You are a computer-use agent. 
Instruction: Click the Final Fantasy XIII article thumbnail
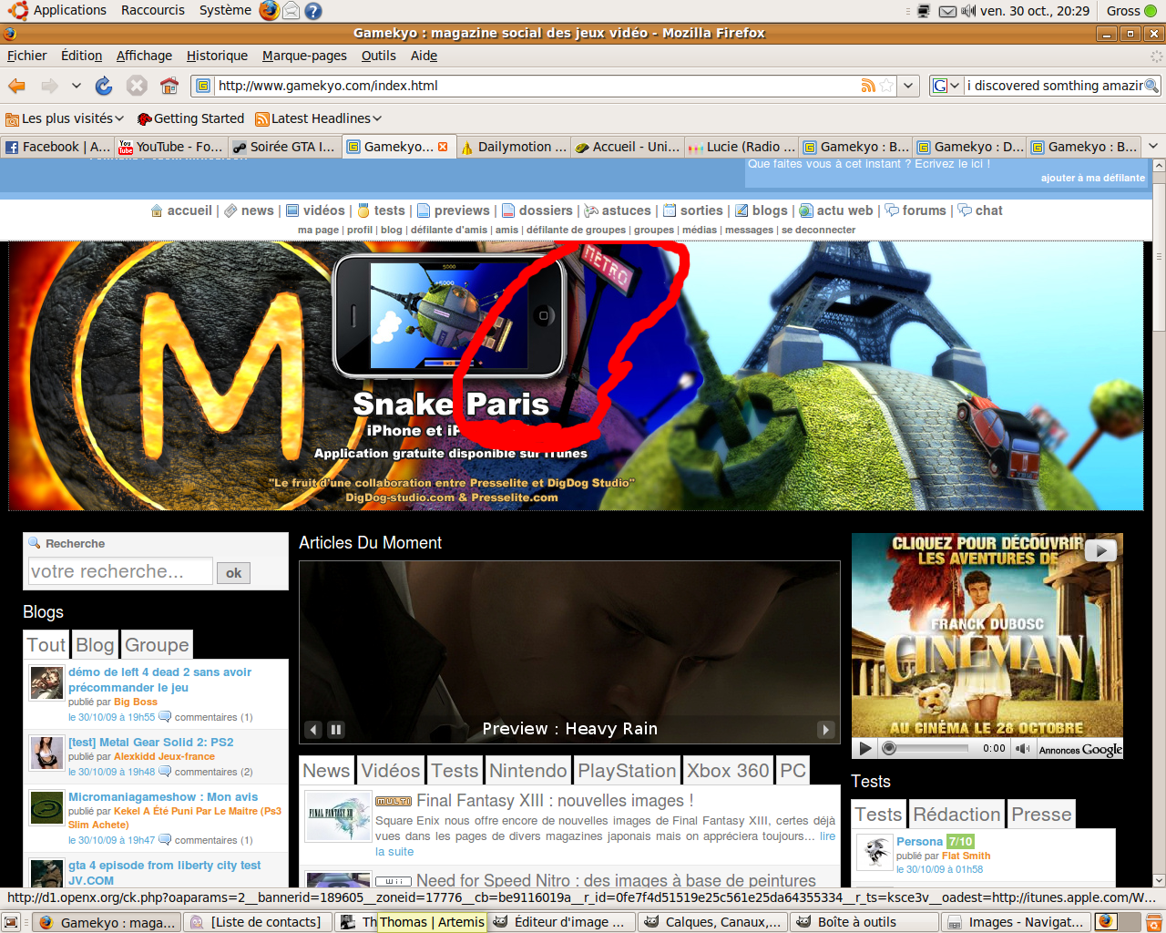[338, 815]
